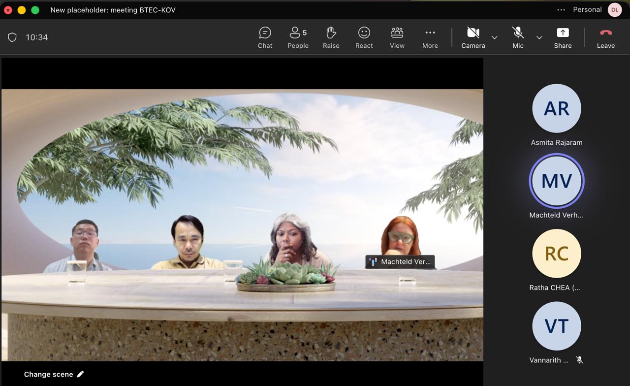Change the meeting View layout

(397, 38)
